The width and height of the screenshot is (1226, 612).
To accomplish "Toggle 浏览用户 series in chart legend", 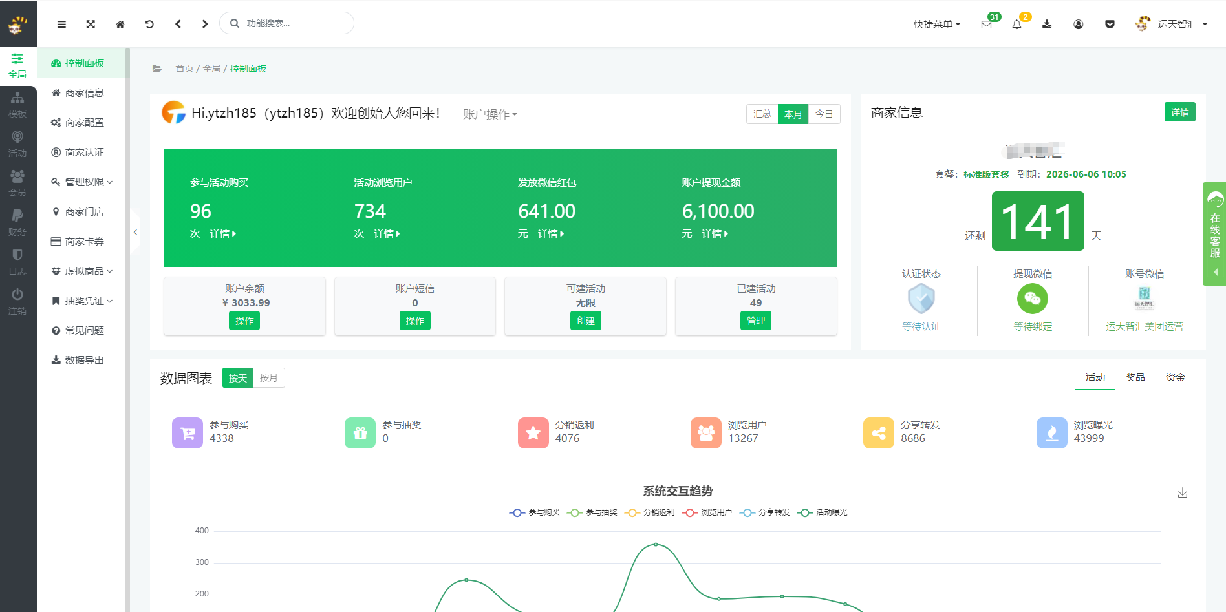I will pos(707,512).
